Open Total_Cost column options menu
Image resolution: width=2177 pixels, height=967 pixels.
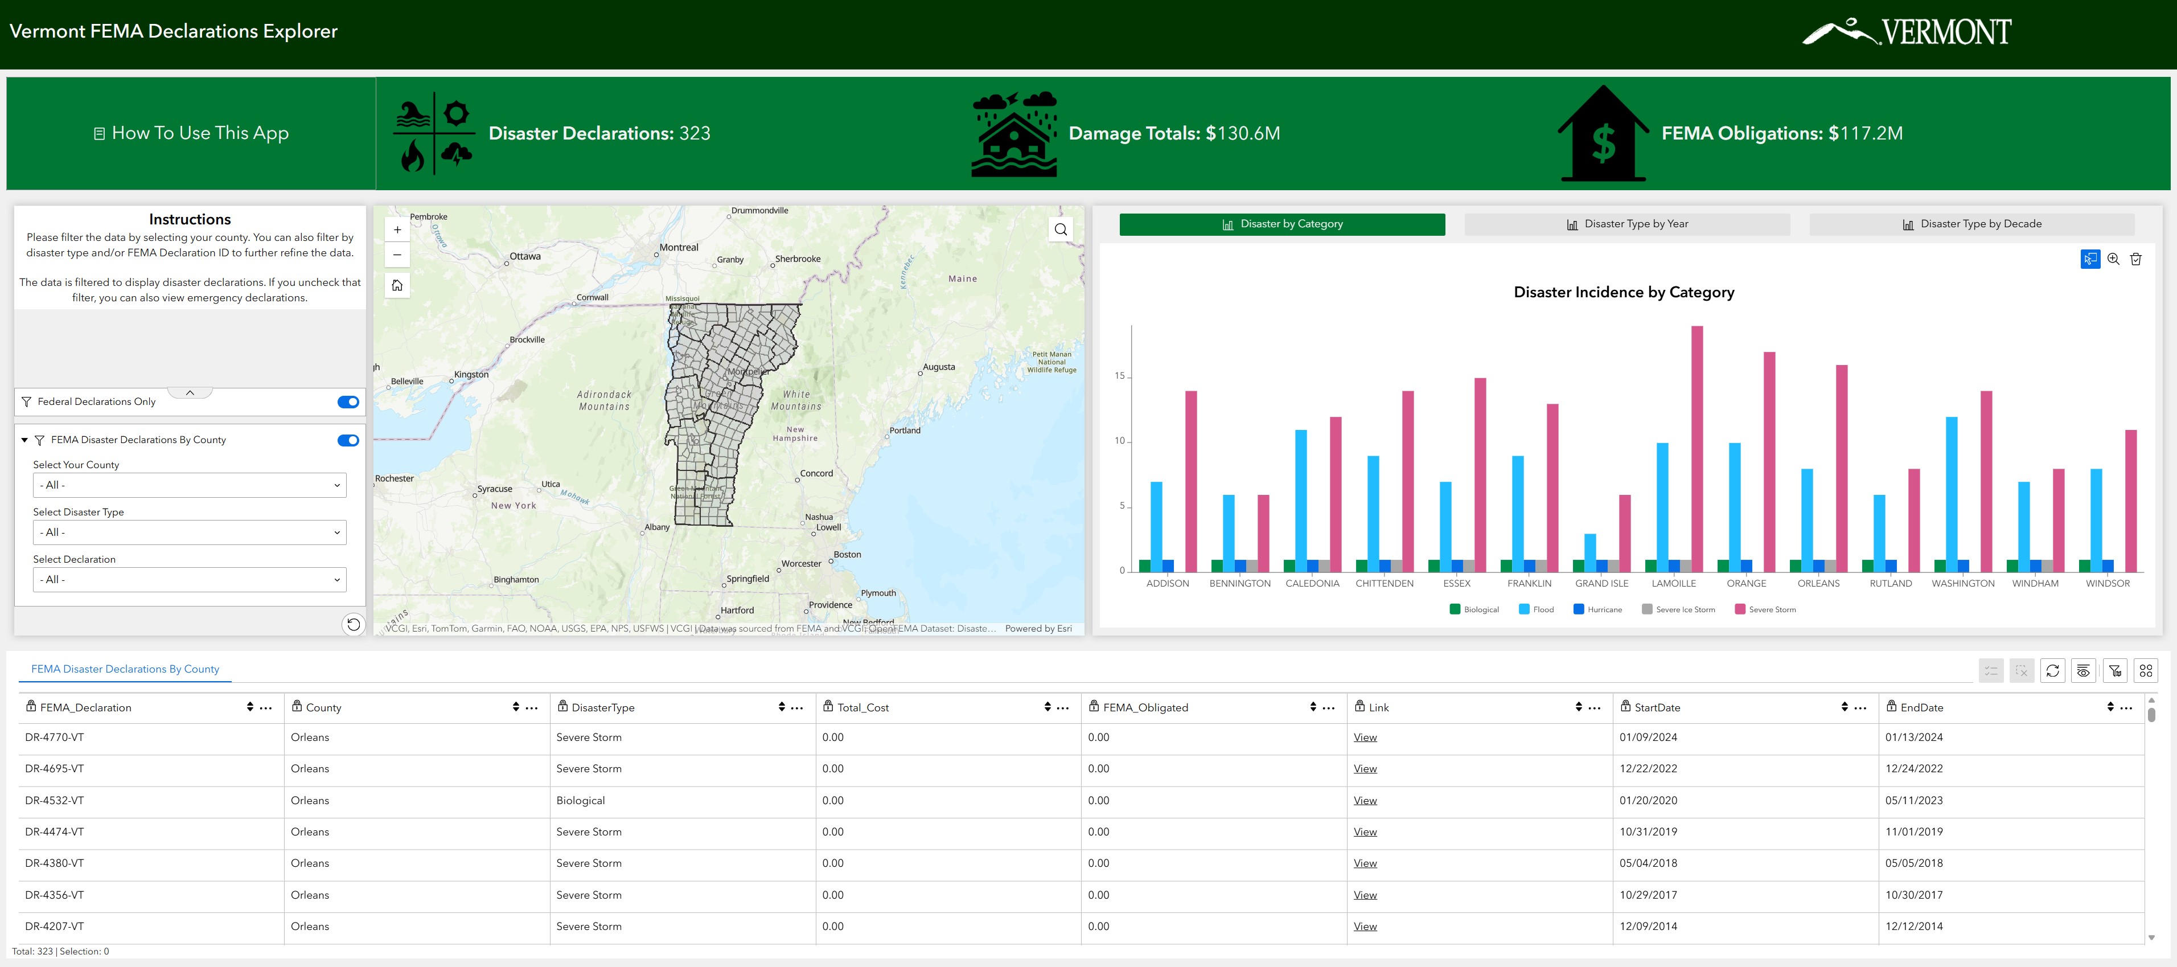(x=1063, y=707)
